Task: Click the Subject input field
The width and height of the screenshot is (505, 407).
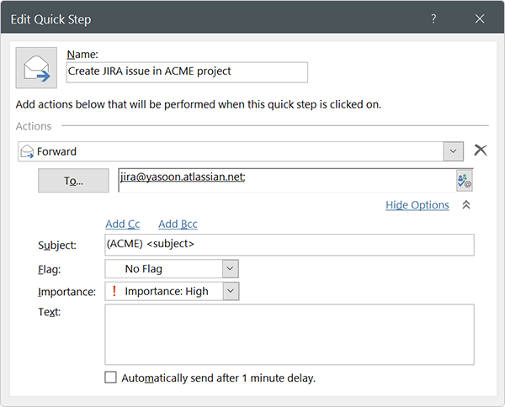Action: pos(290,245)
